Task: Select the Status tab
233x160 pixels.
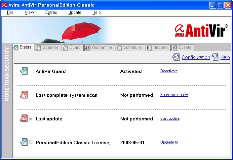Action: tap(23, 47)
